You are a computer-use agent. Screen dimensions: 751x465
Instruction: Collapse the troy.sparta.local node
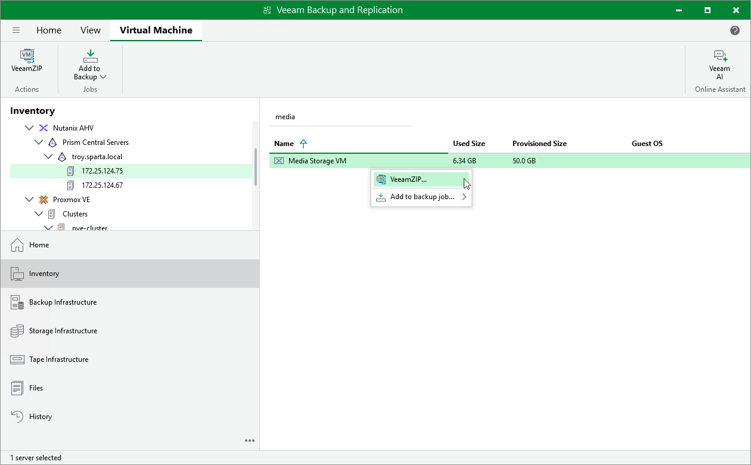coord(48,156)
